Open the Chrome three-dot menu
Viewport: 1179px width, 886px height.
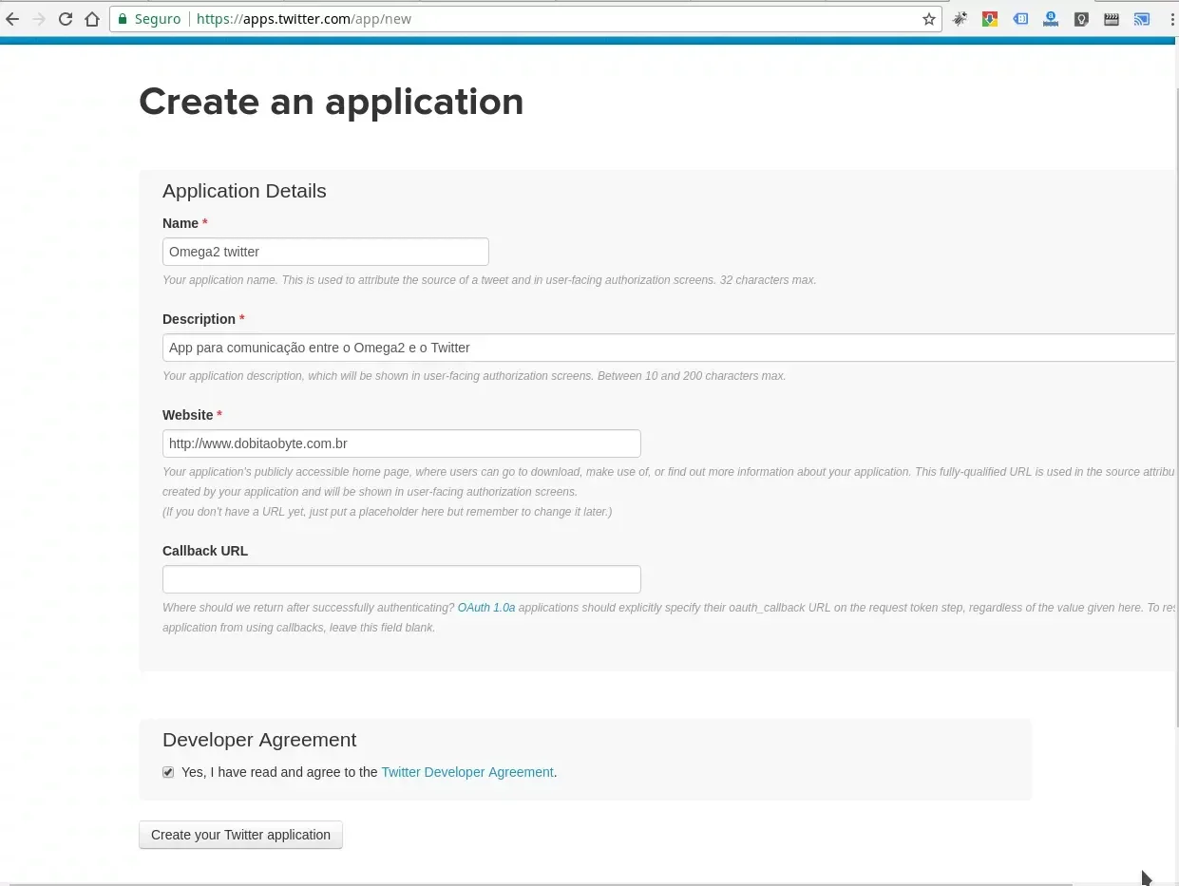pos(1171,19)
